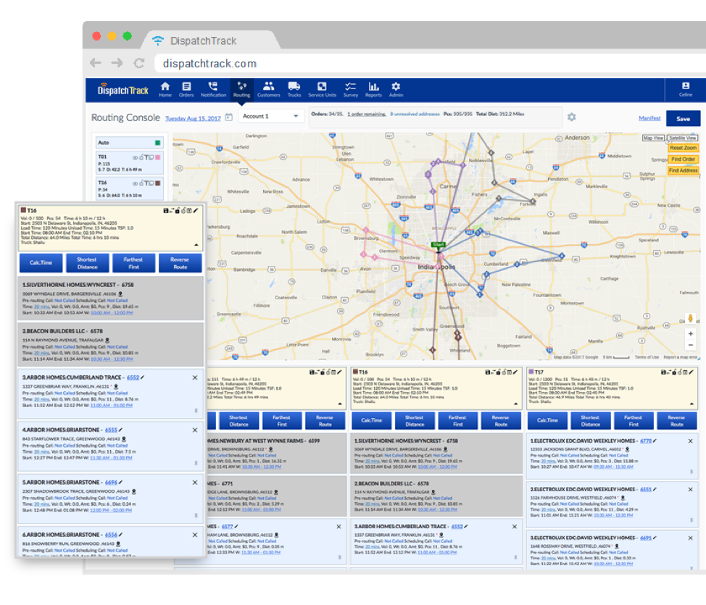
Task: Open the Service Units icon
Action: pyautogui.click(x=320, y=88)
